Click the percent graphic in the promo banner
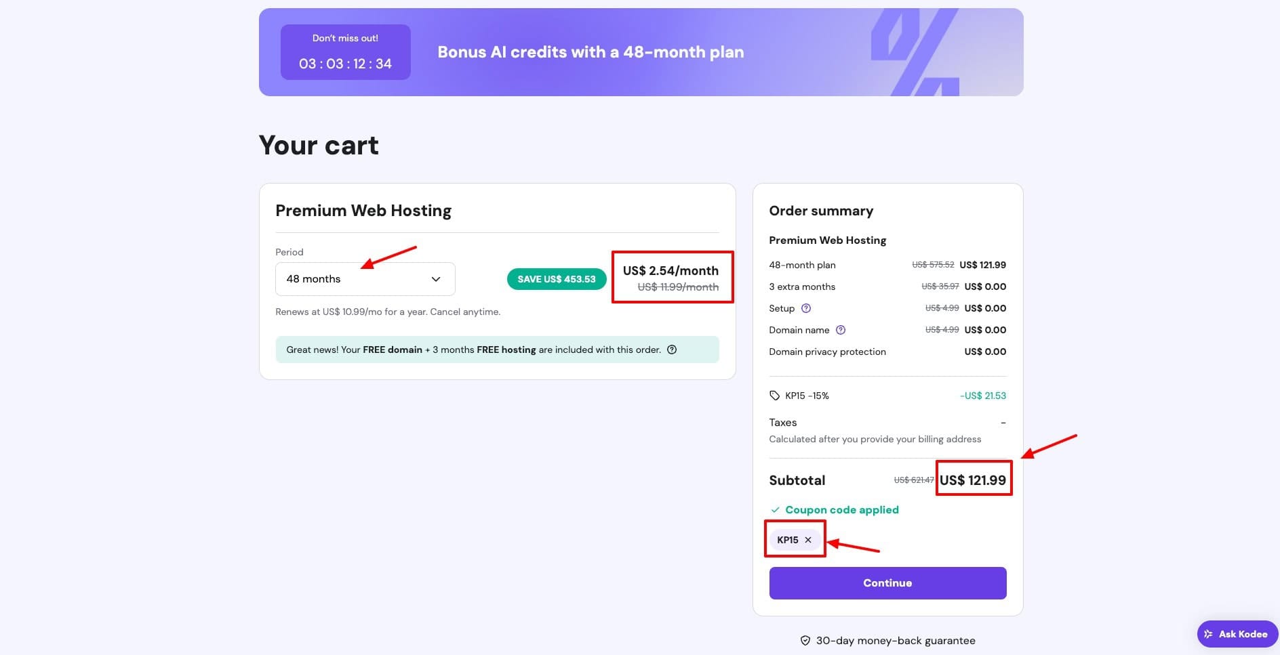 click(x=915, y=51)
